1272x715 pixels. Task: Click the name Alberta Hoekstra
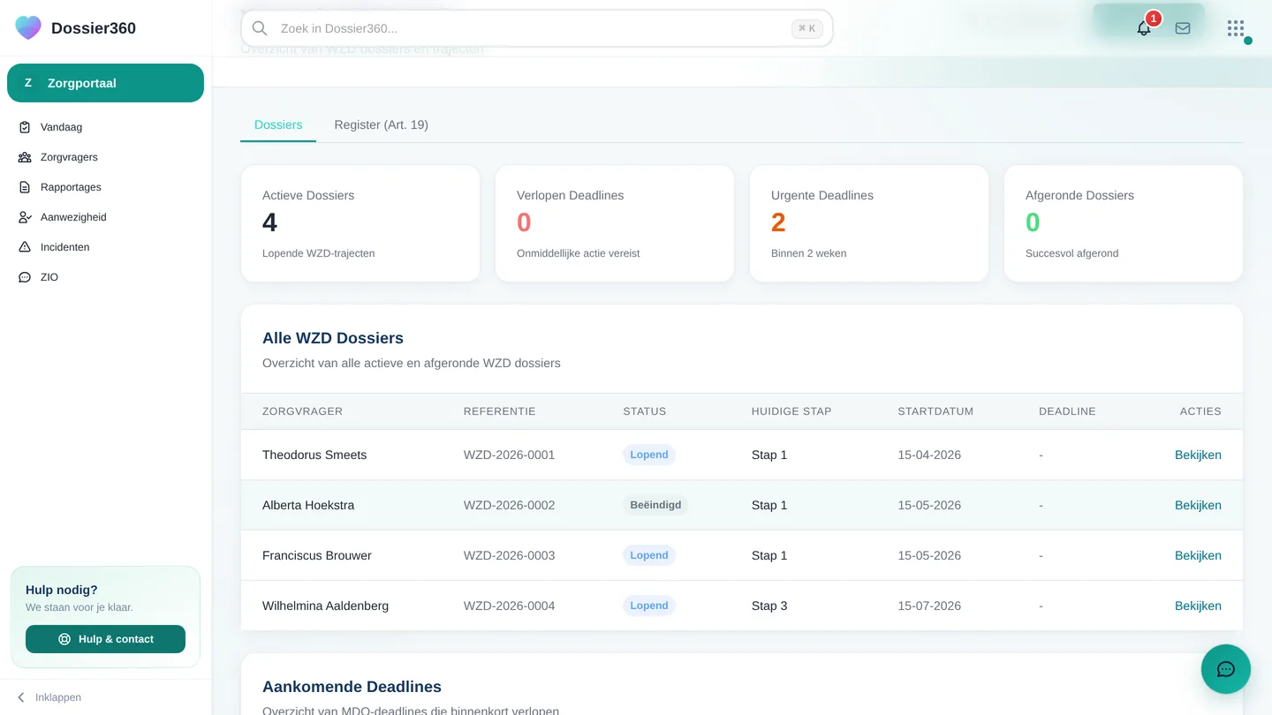[308, 505]
